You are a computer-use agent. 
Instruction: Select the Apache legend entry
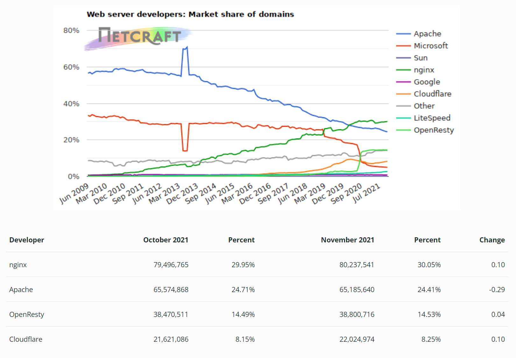click(x=419, y=34)
